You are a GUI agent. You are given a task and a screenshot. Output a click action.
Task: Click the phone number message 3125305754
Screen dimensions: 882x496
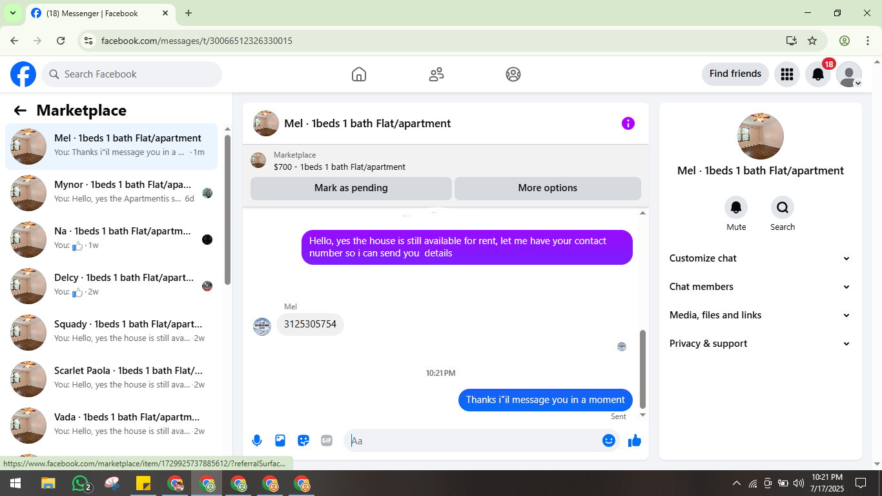coord(310,324)
